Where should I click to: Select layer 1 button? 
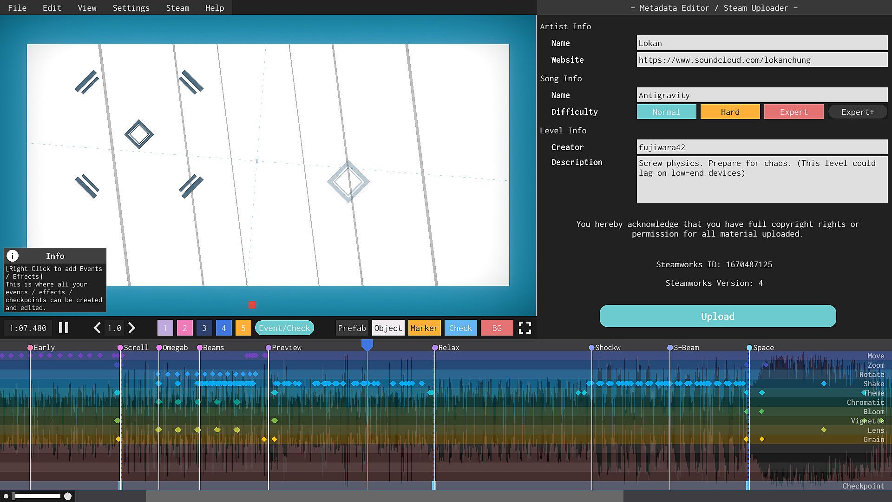coord(165,328)
